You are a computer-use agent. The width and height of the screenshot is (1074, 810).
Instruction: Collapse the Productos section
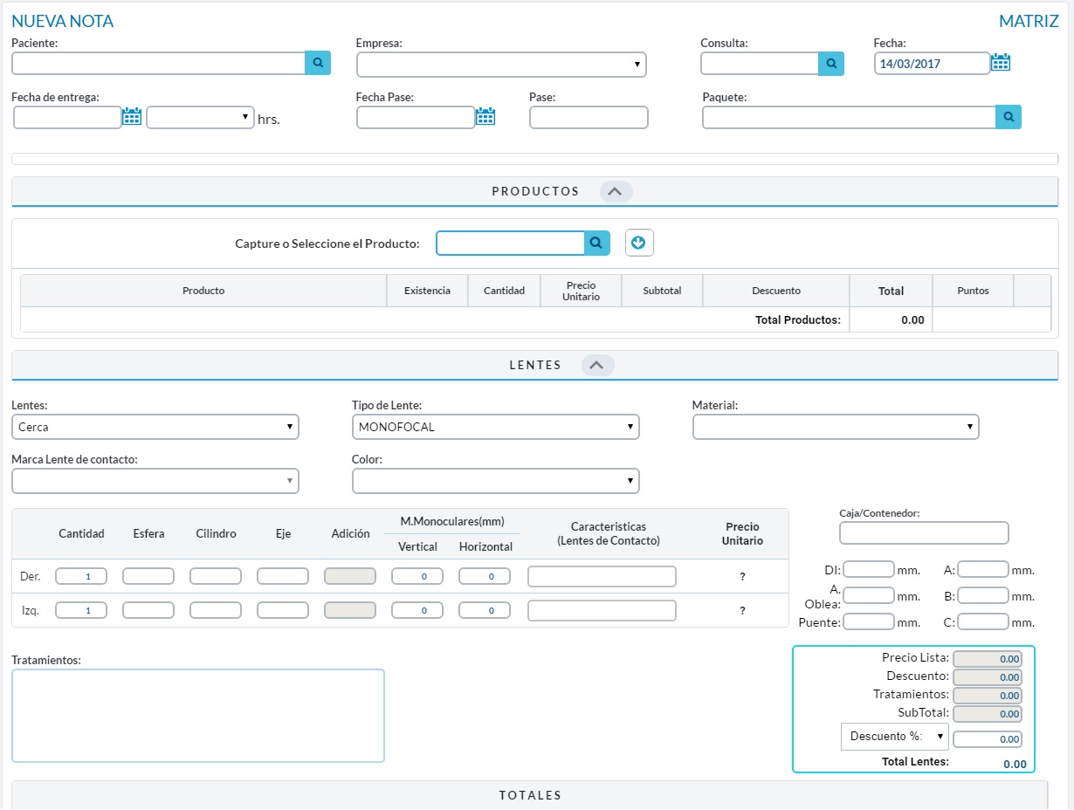pos(616,191)
